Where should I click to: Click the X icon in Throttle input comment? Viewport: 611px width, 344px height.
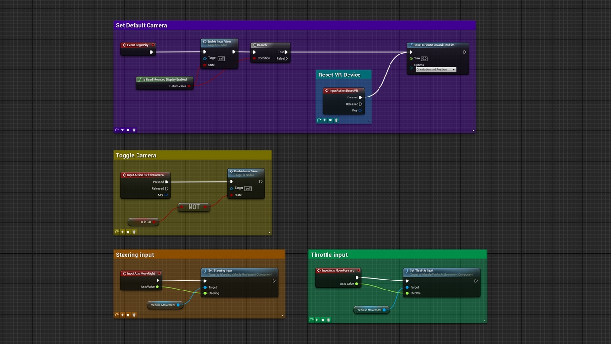click(323, 320)
